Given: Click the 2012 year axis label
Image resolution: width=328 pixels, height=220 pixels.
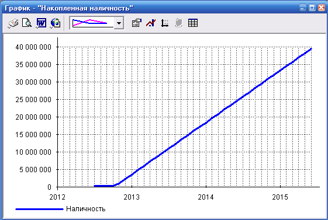Looking at the screenshot, I should (x=57, y=197).
